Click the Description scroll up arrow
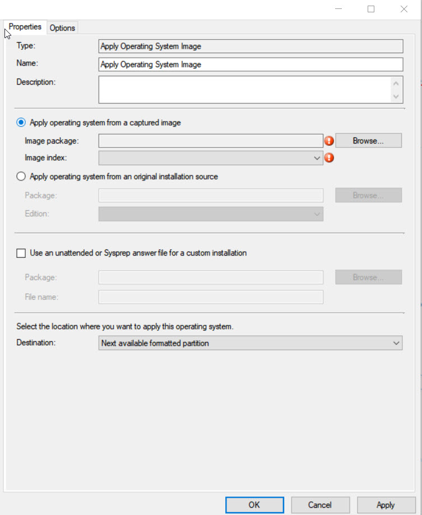Viewport: 422px width, 515px height. [396, 83]
